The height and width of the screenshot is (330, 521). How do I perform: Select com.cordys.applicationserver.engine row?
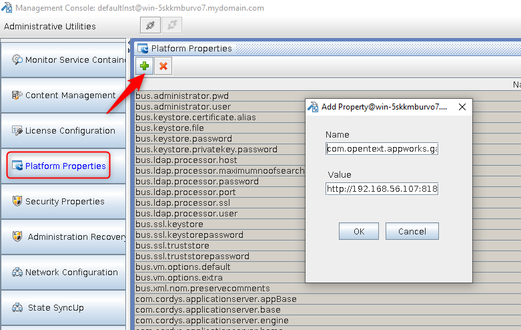(328, 321)
